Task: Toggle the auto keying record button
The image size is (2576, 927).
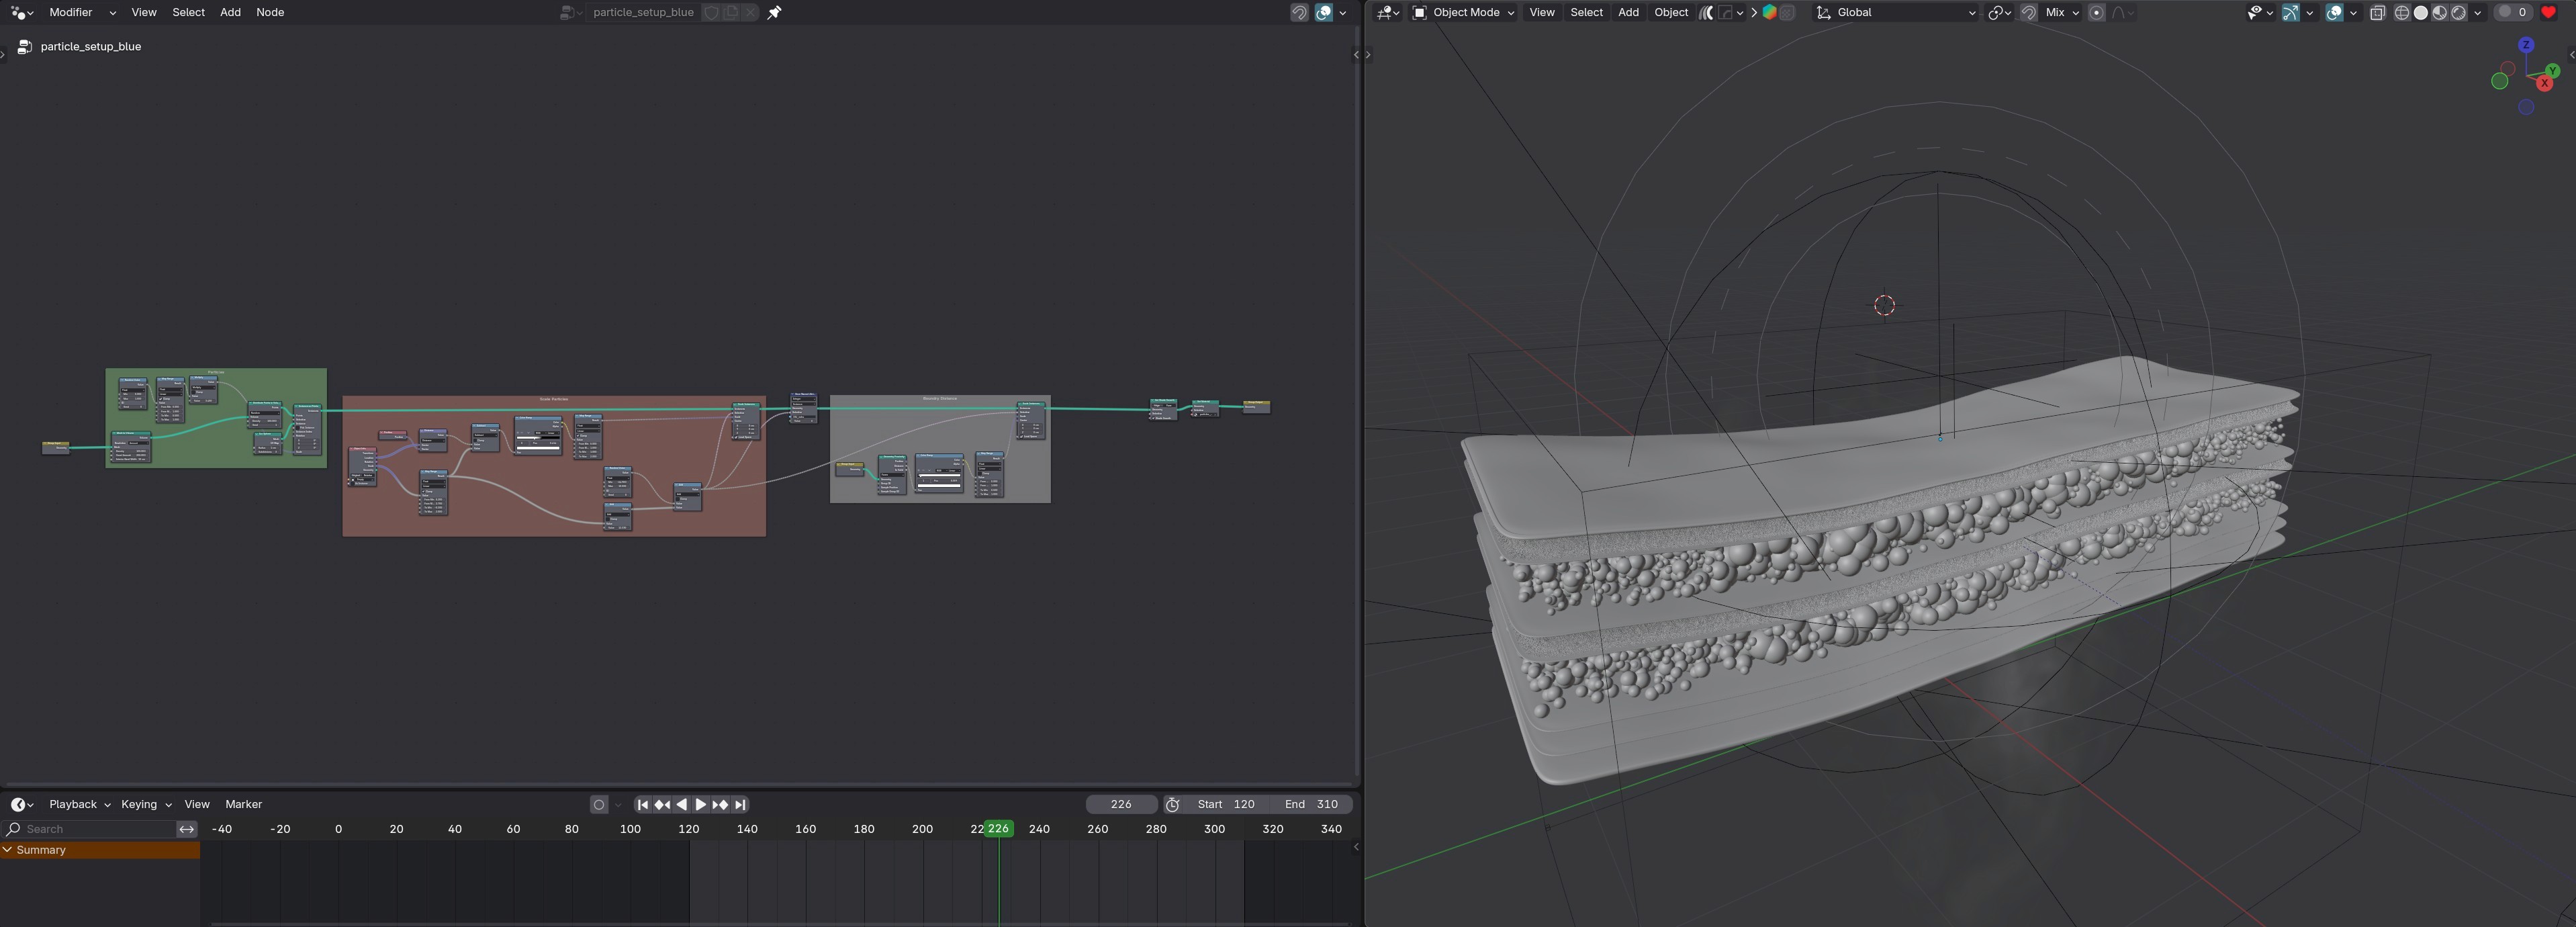Action: pos(599,804)
